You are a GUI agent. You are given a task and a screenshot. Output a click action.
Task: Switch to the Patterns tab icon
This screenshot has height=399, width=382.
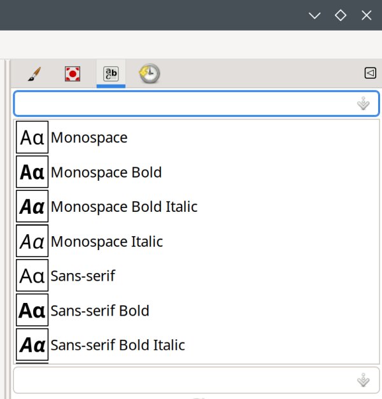[73, 74]
